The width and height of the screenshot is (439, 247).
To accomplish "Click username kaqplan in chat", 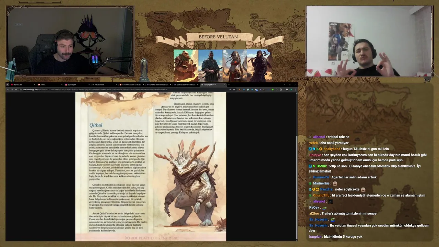I will (x=315, y=237).
